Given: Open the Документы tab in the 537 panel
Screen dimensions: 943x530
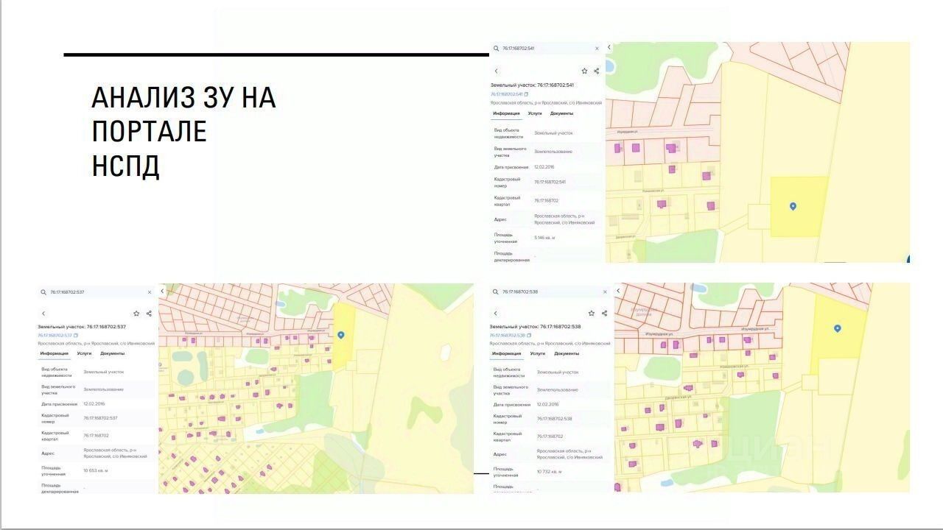Looking at the screenshot, I should 112,353.
